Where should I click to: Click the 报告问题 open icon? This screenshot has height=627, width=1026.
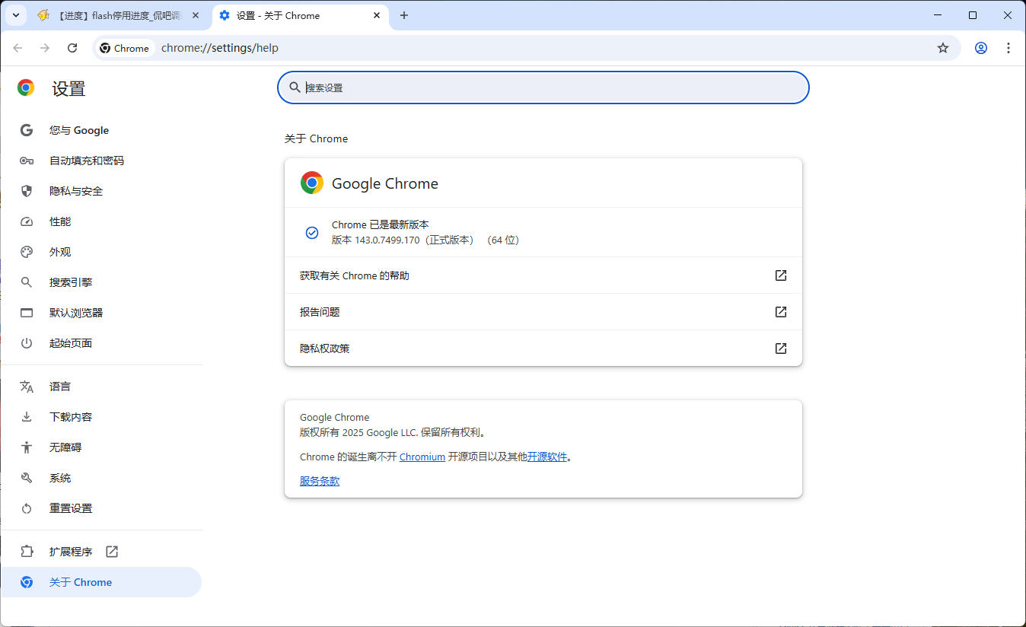click(780, 312)
